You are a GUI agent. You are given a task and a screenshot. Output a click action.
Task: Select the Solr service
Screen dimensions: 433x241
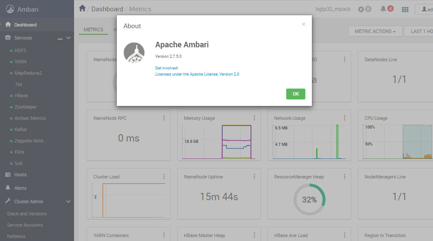tap(18, 163)
